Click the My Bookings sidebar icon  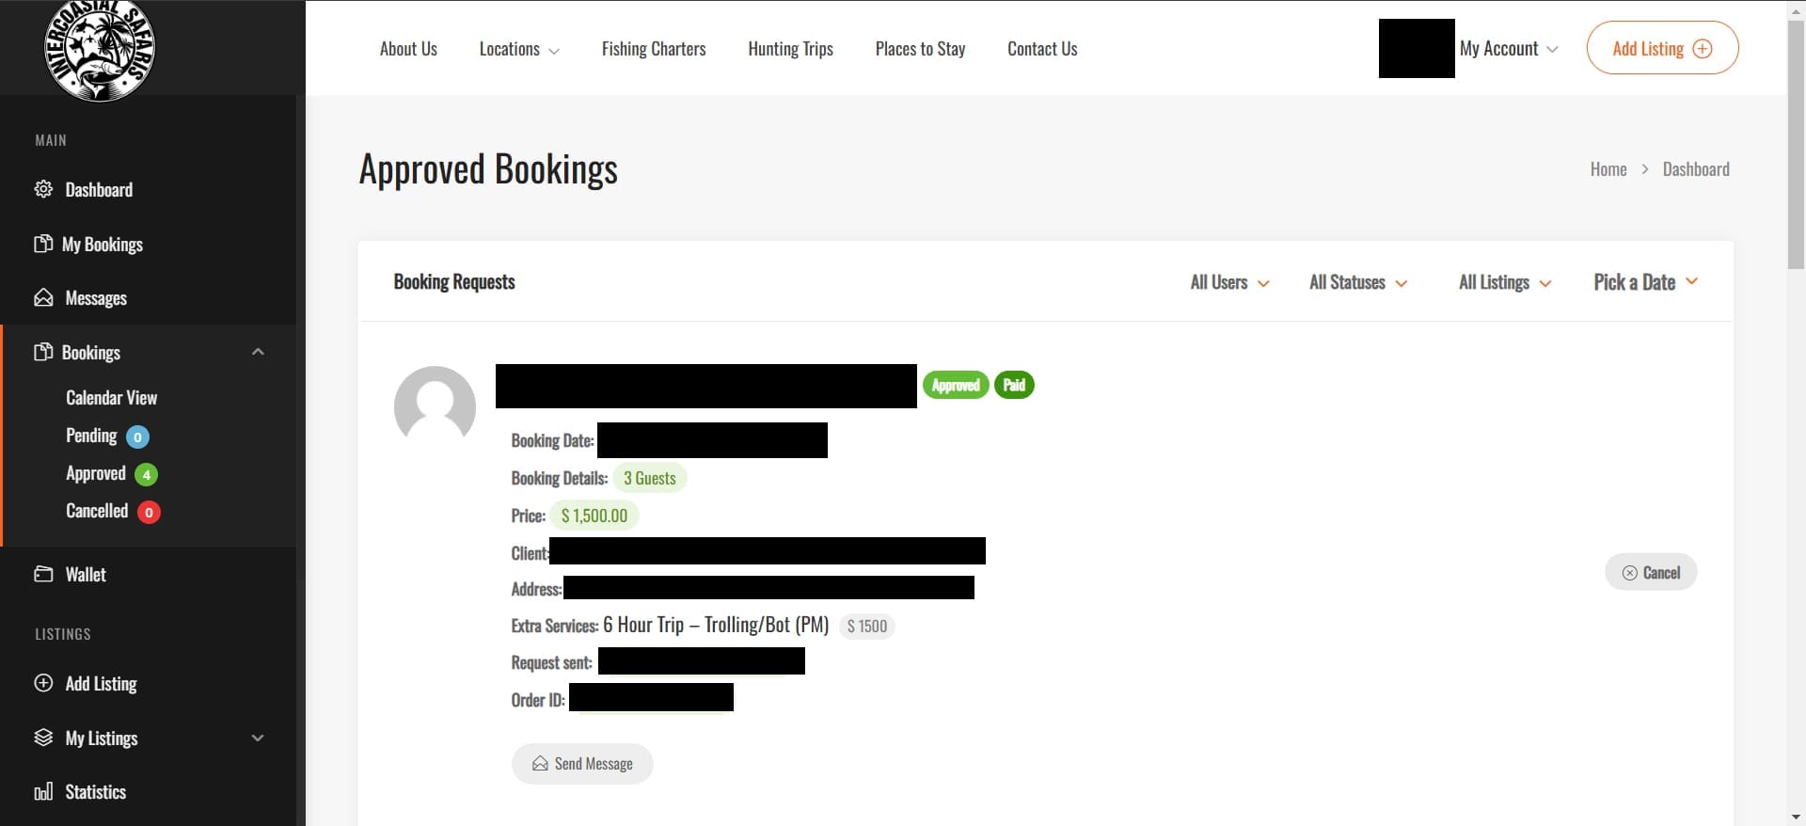pos(43,244)
